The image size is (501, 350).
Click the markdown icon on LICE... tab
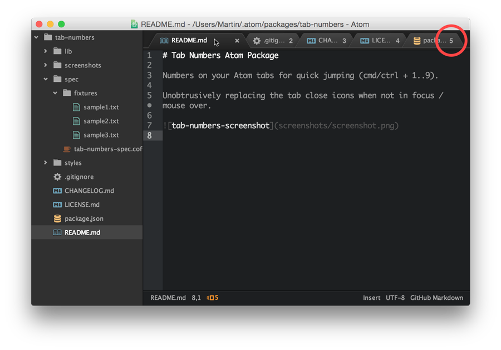pyautogui.click(x=365, y=41)
